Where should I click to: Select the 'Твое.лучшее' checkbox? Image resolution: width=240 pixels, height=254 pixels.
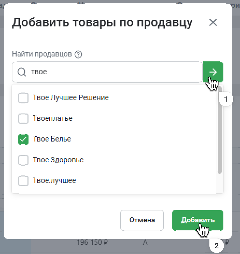click(23, 181)
